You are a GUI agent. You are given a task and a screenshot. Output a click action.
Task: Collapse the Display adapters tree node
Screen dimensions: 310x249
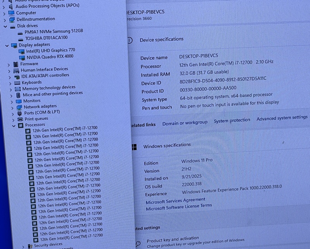(7, 45)
